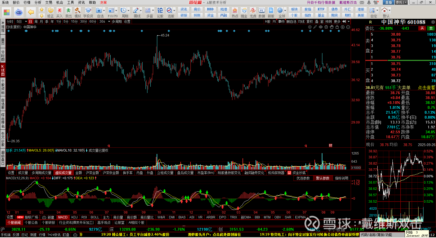Open the 画线 toolbar dropdown arrow
436x238 pixels.
(141, 11)
